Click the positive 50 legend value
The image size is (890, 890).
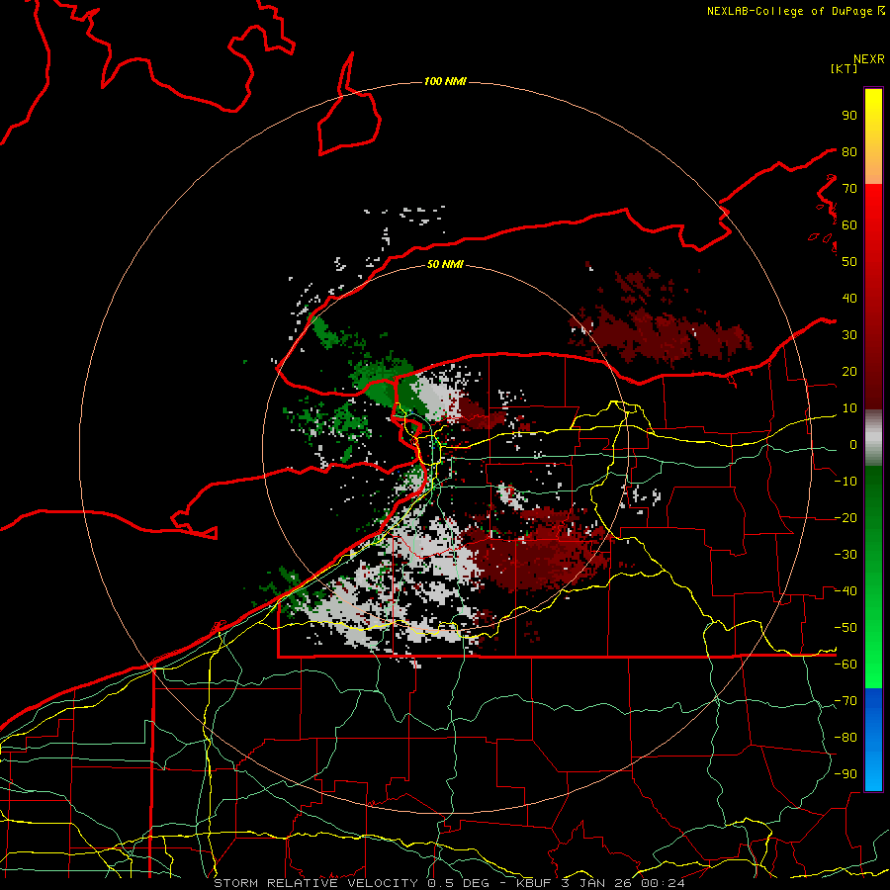coord(849,262)
